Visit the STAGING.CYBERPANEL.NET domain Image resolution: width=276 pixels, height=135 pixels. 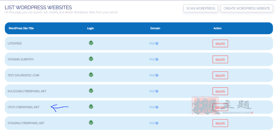click(x=154, y=123)
